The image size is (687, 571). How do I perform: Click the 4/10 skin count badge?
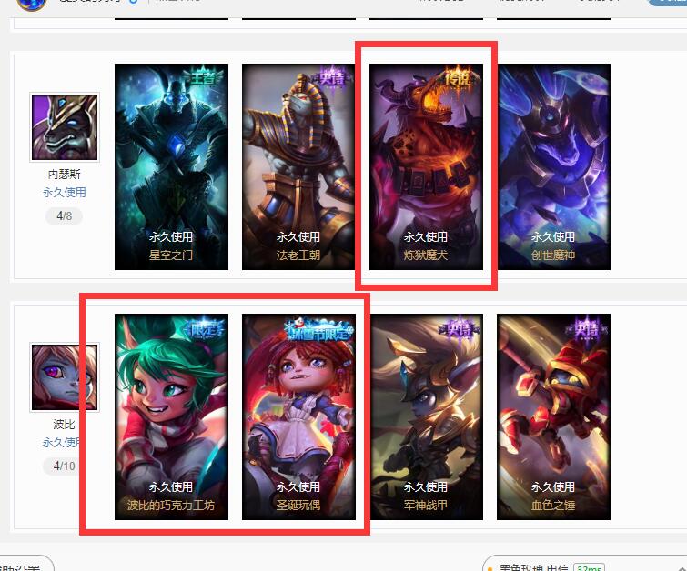(x=64, y=466)
